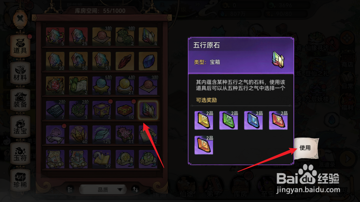Toggle the sort order arrows icon

[135, 189]
